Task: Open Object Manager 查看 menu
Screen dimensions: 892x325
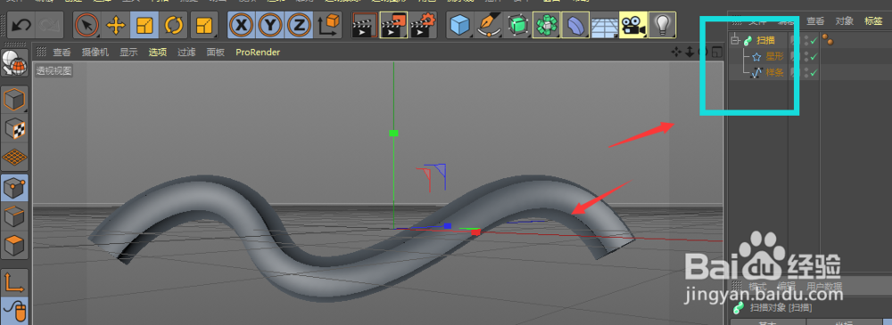Action: pyautogui.click(x=815, y=21)
